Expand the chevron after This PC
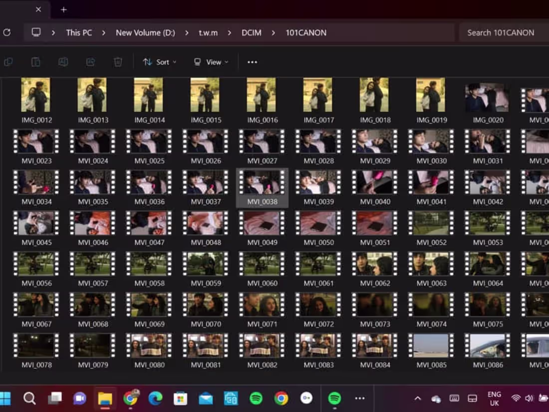The width and height of the screenshot is (549, 412). 104,32
